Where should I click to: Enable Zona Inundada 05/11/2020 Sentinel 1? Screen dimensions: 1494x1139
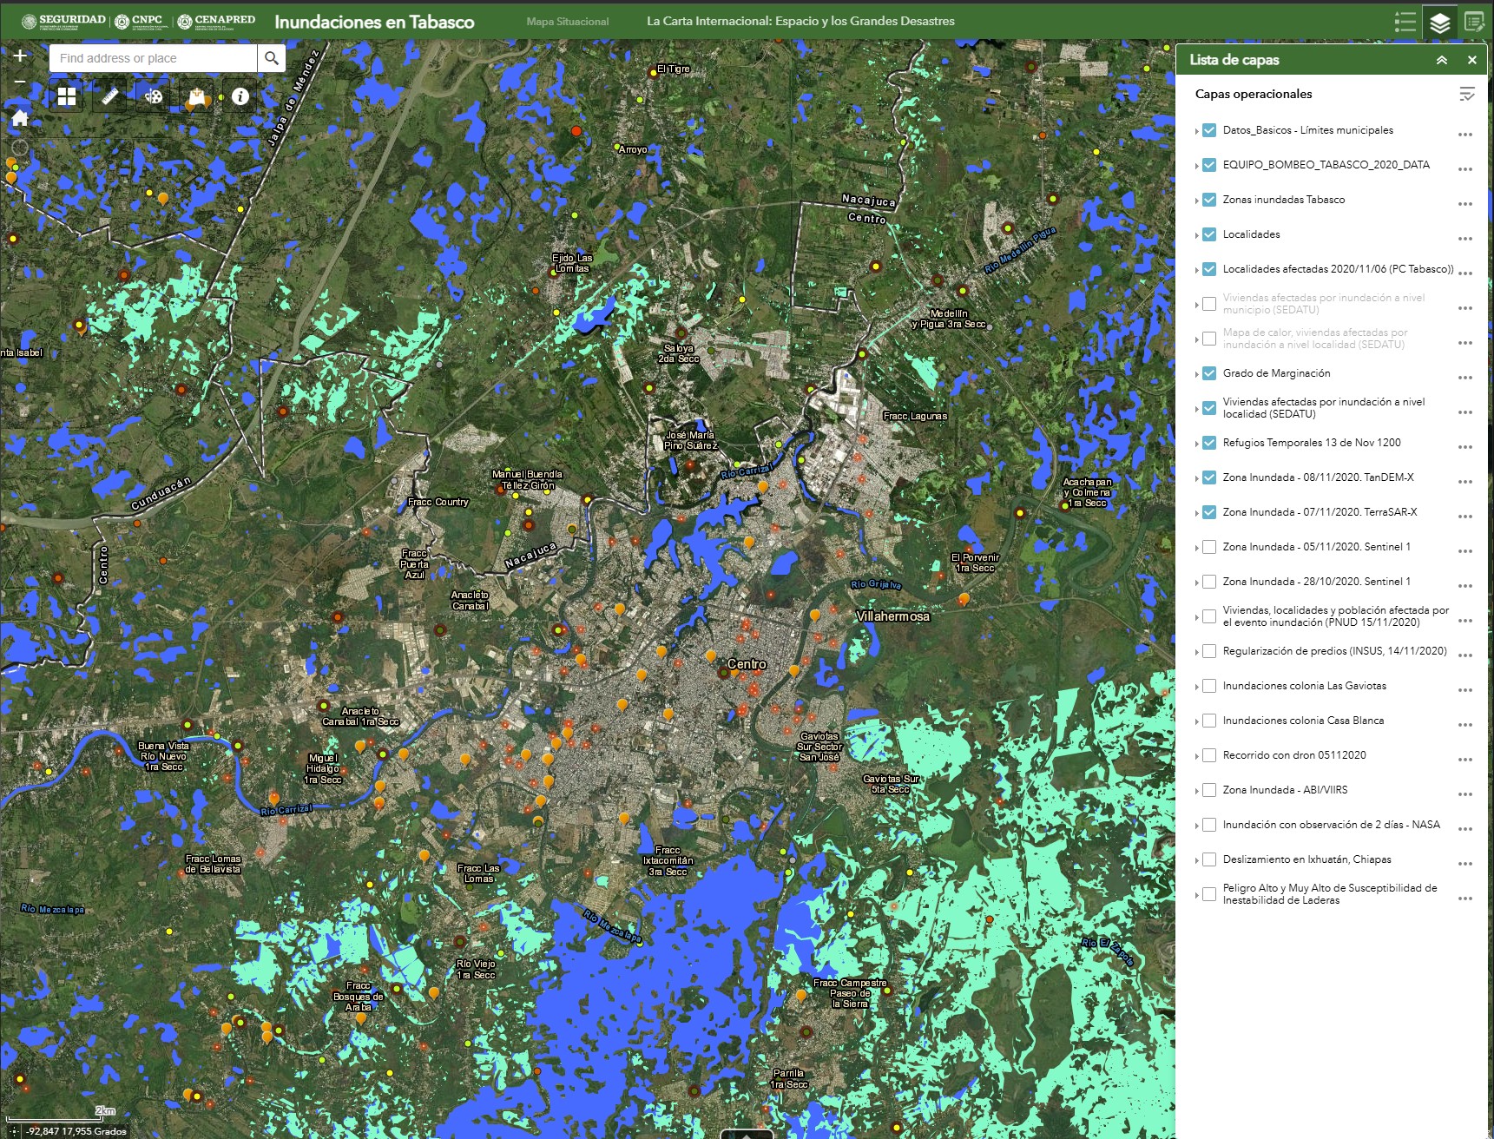(1209, 547)
